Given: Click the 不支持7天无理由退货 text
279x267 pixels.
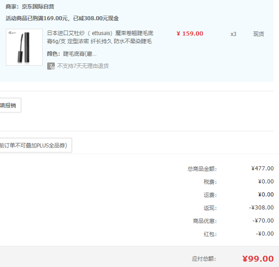Looking at the screenshot, I should (x=83, y=66).
